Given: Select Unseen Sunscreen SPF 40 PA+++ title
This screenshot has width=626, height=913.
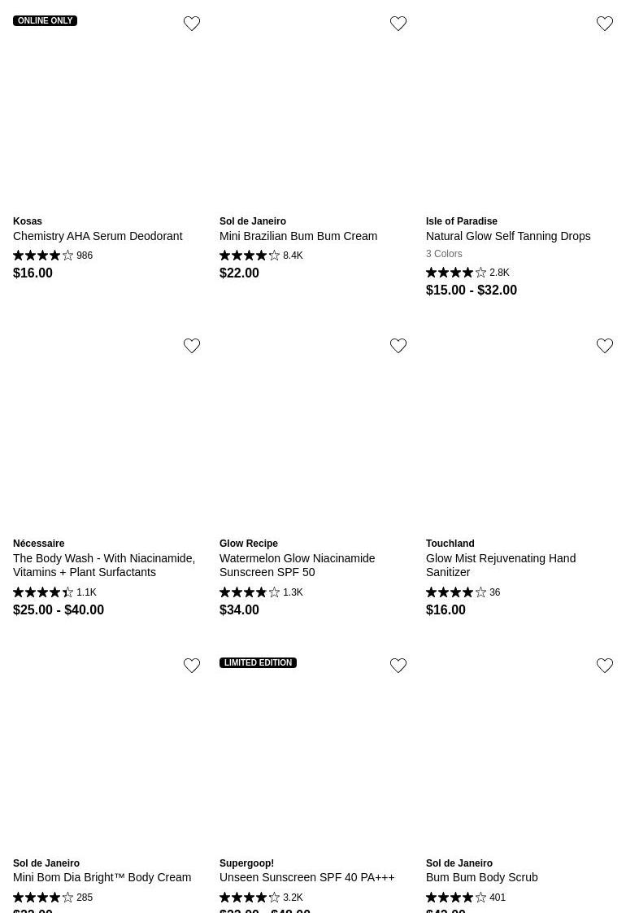Looking at the screenshot, I should (306, 877).
